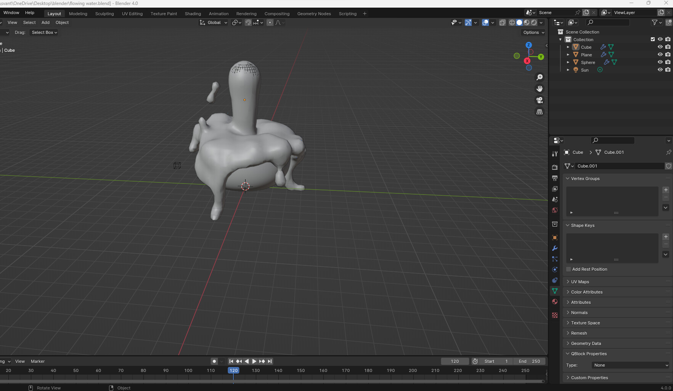Open the Global transform orientation dropdown
This screenshot has height=391, width=673.
coord(214,22)
